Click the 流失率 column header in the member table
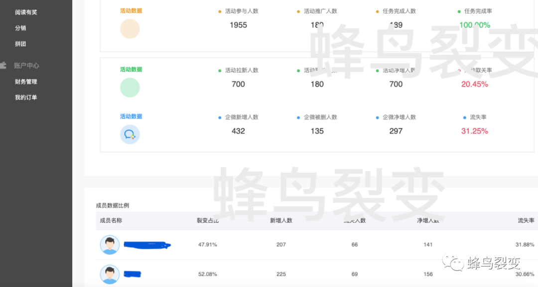 coord(526,220)
